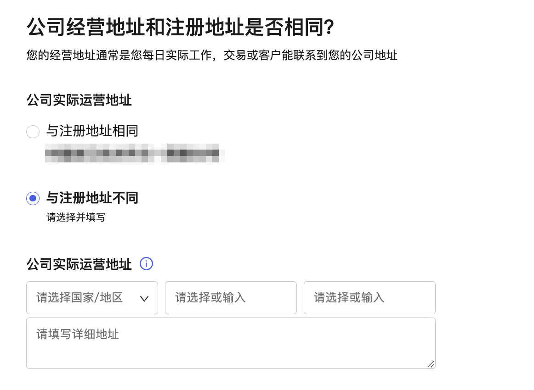This screenshot has width=534, height=390.
Task: Click 请选择国家/地区 placeholder text
Action: tap(80, 298)
